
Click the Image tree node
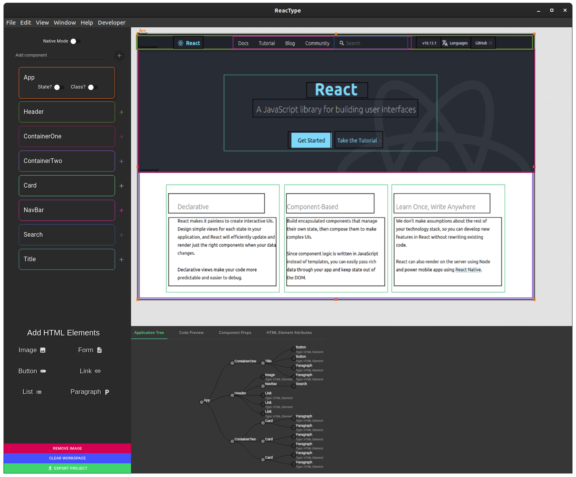(263, 377)
